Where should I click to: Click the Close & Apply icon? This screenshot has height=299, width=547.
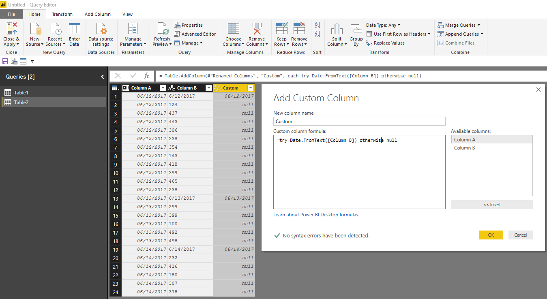11,29
